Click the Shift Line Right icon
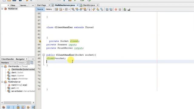This screenshot has width=194, height=109. [111, 9]
